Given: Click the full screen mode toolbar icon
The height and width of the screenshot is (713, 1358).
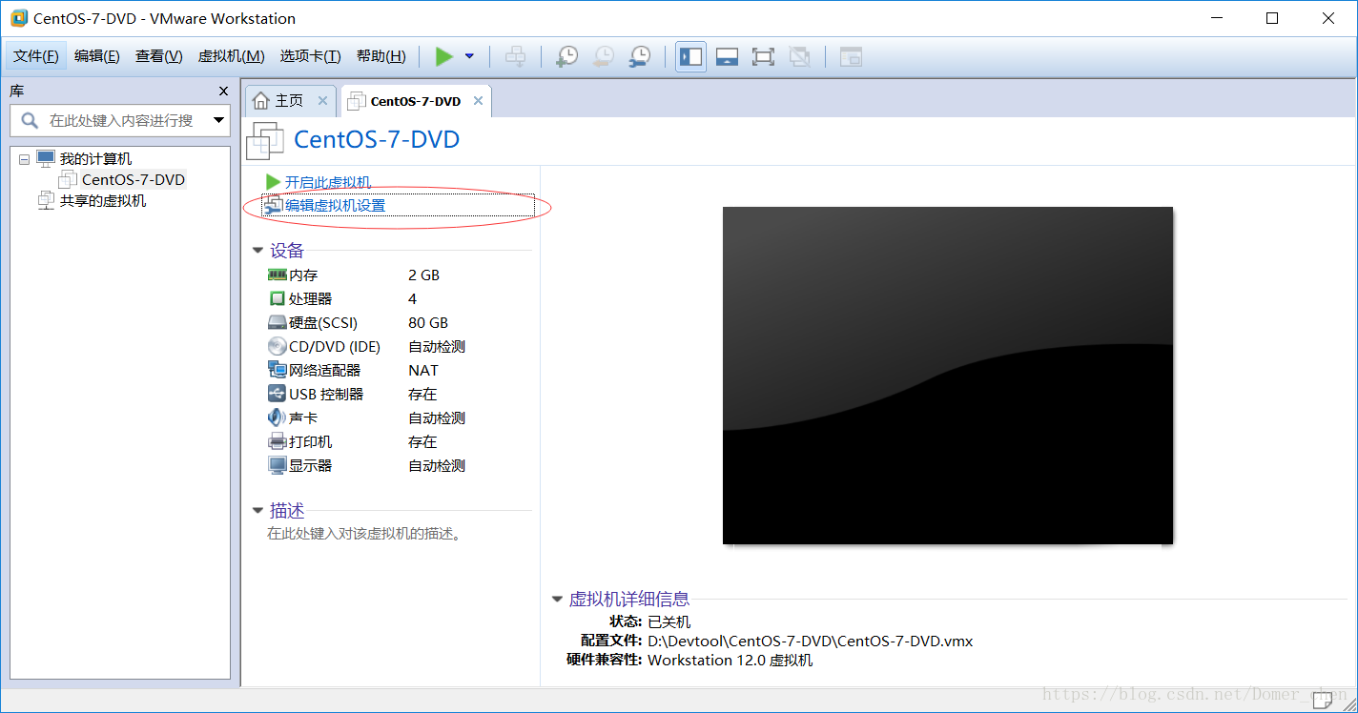Looking at the screenshot, I should pyautogui.click(x=763, y=56).
